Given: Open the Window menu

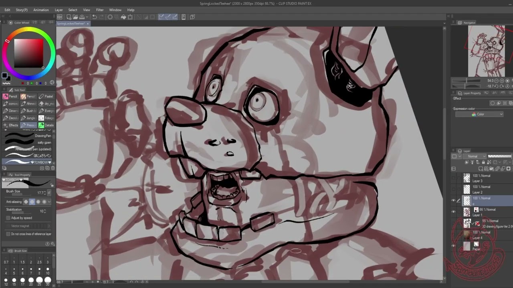Looking at the screenshot, I should pyautogui.click(x=115, y=10).
